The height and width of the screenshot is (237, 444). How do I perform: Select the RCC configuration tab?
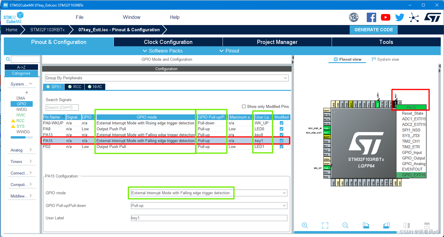[x=75, y=87]
